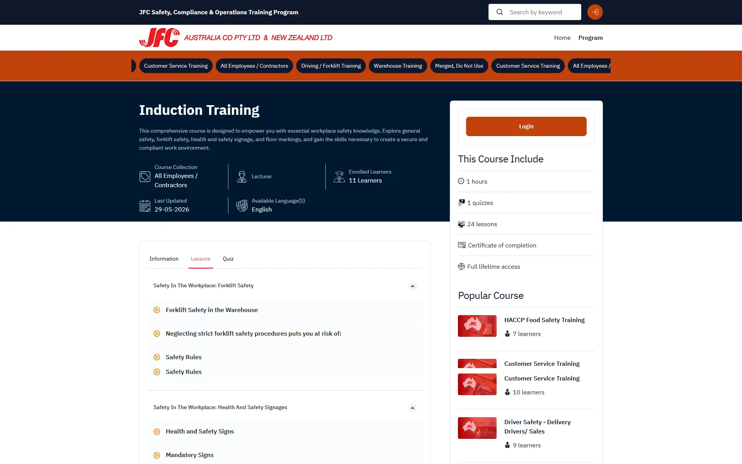Go to Home in navigation

562,38
